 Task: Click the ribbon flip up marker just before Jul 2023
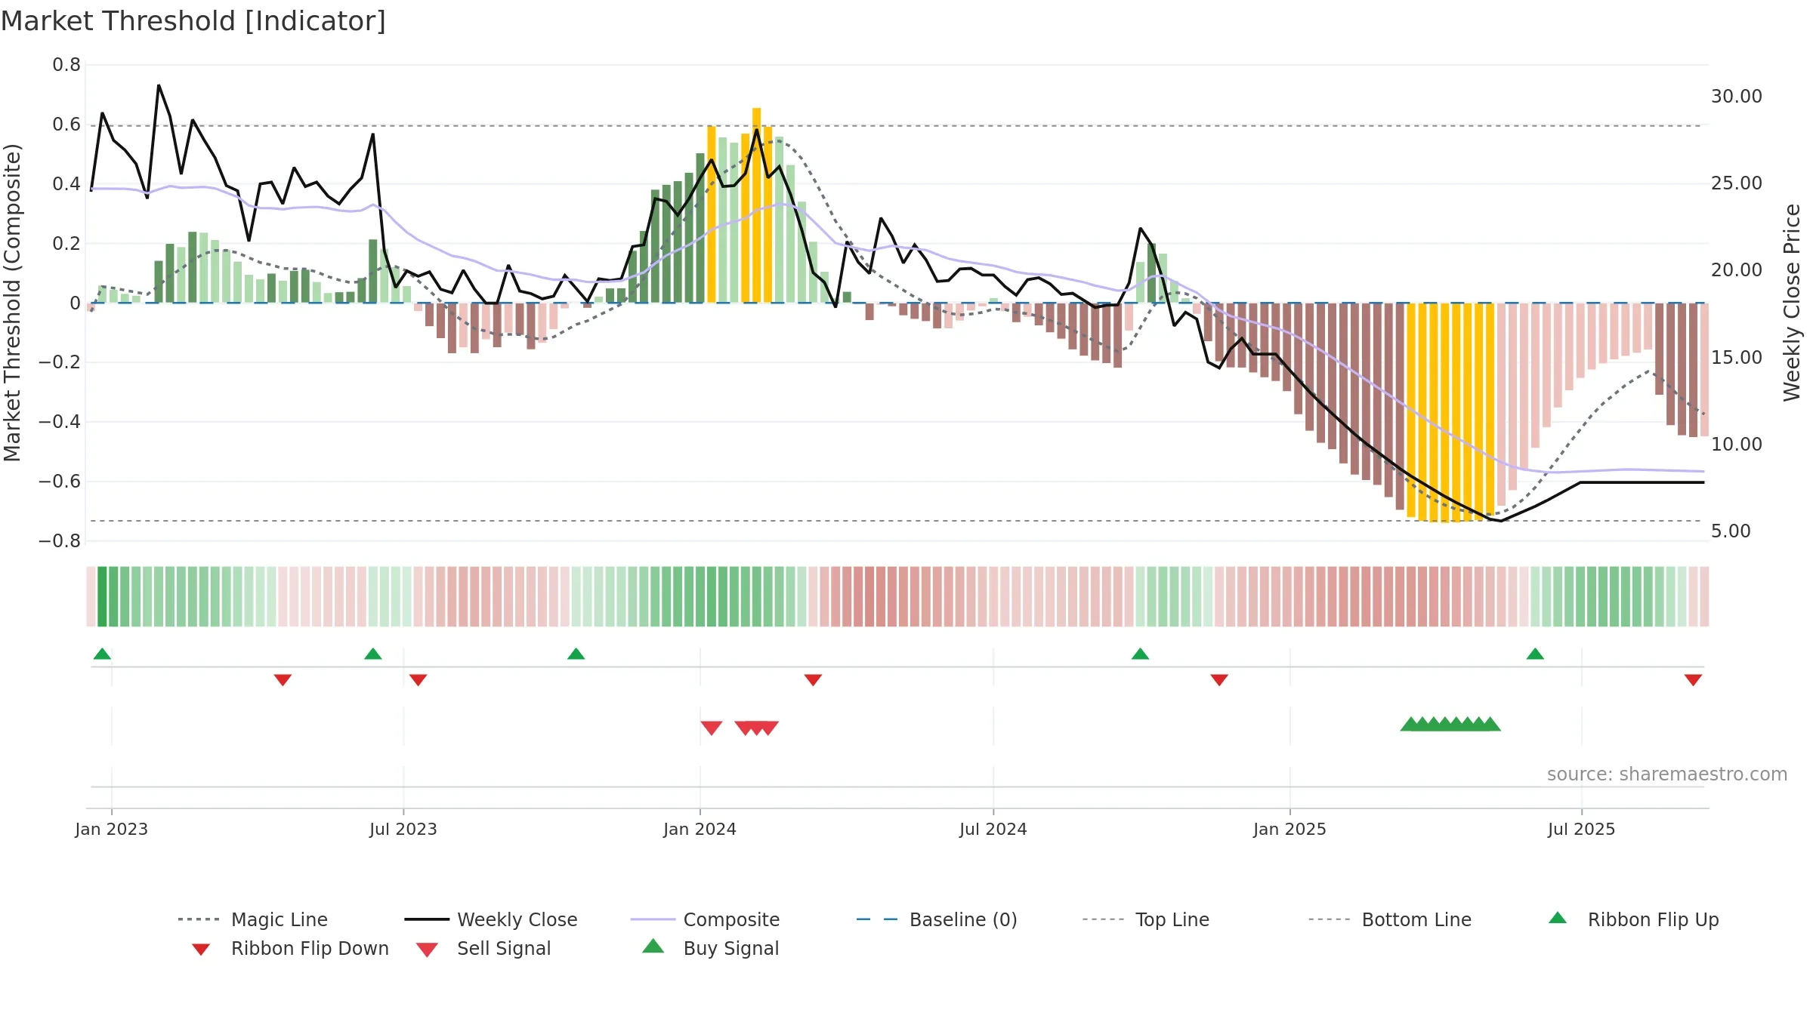[372, 654]
